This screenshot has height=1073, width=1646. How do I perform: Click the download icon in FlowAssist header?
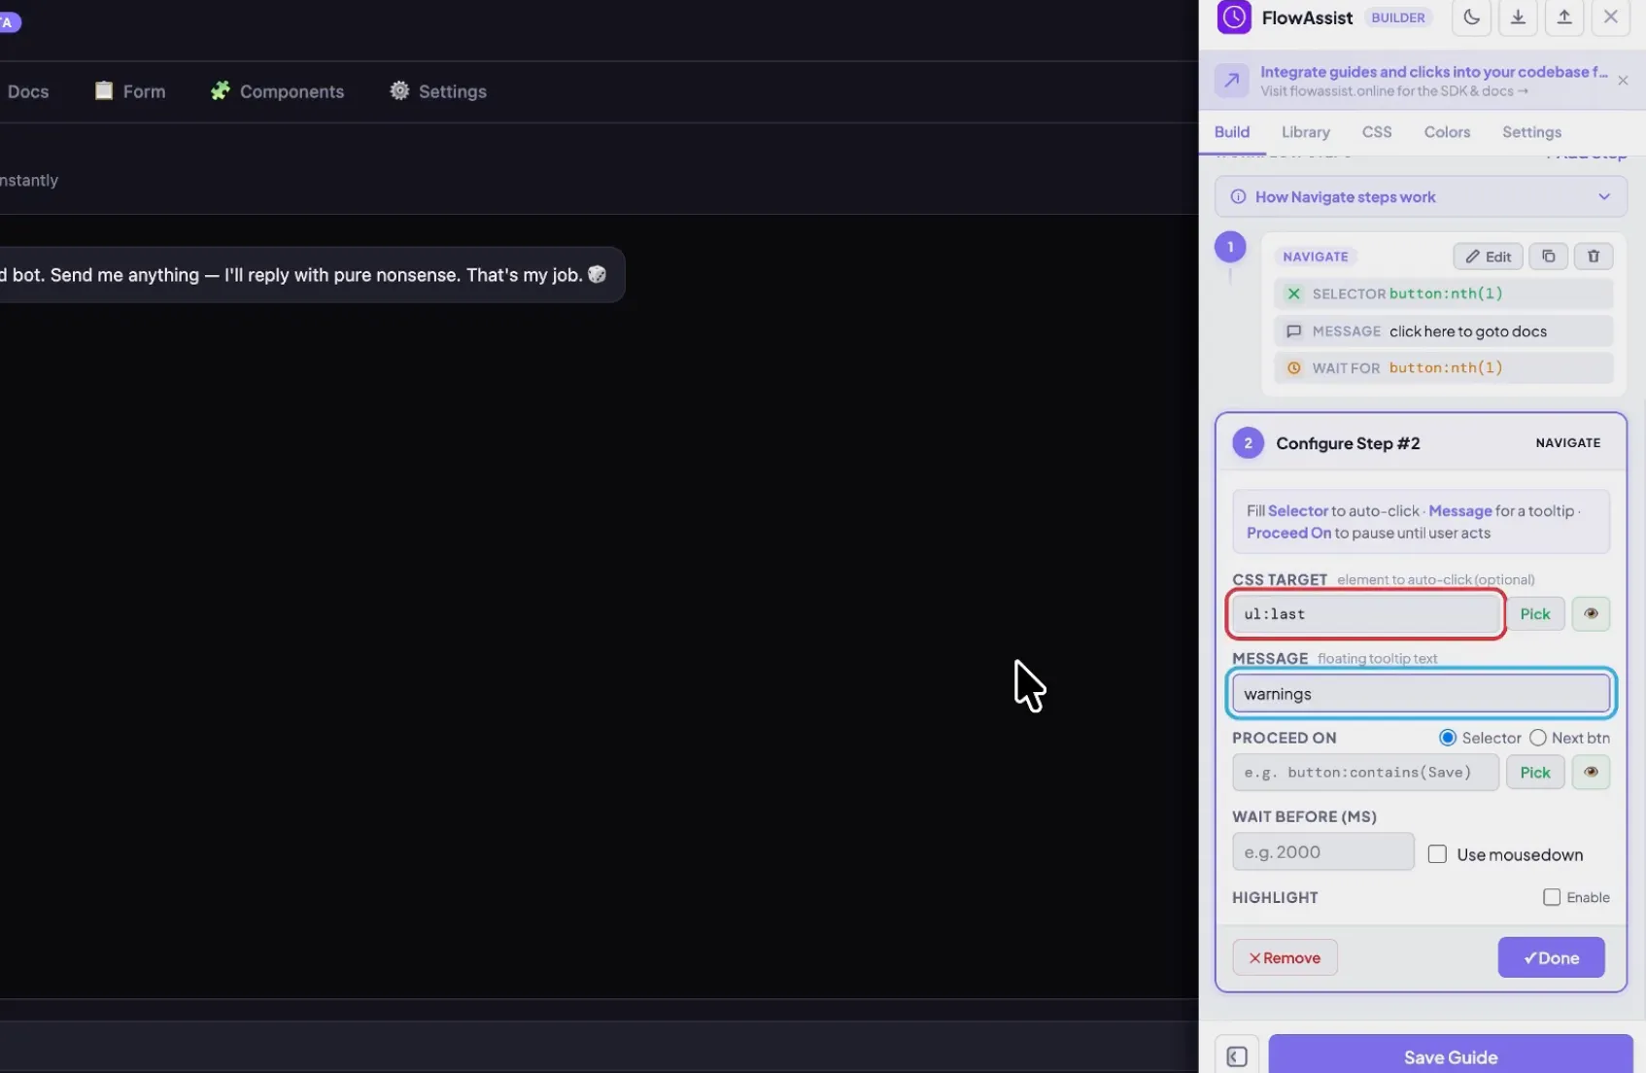point(1518,17)
